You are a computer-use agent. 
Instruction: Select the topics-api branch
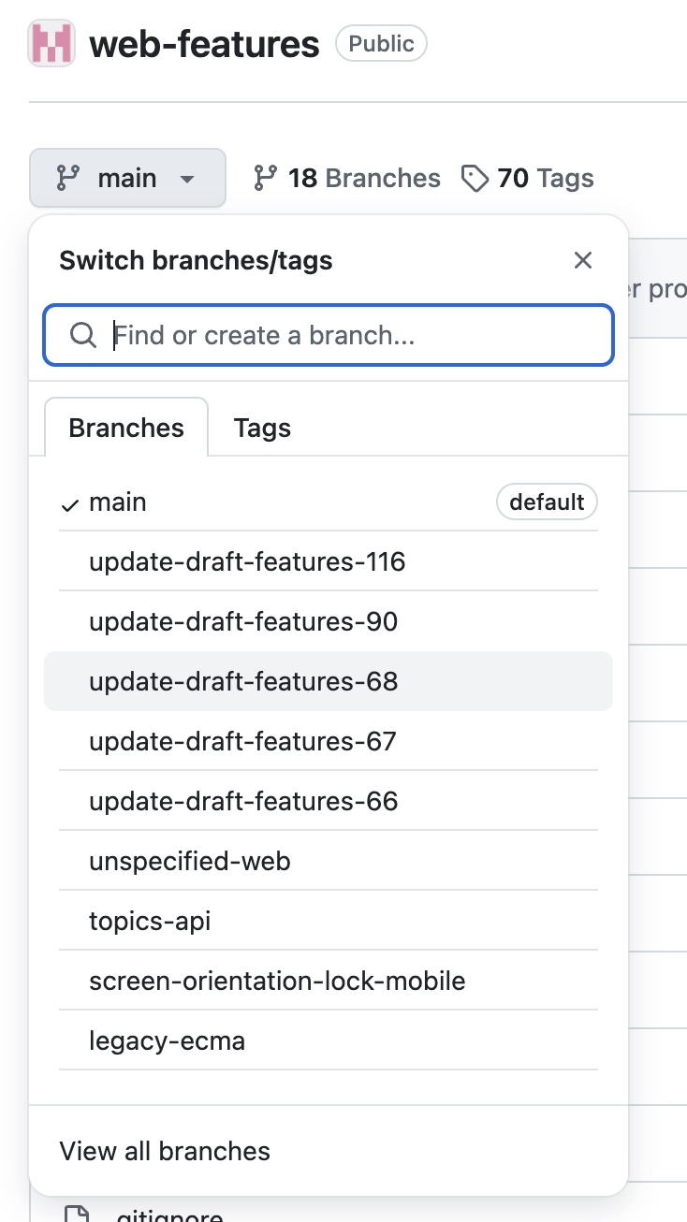click(x=329, y=921)
